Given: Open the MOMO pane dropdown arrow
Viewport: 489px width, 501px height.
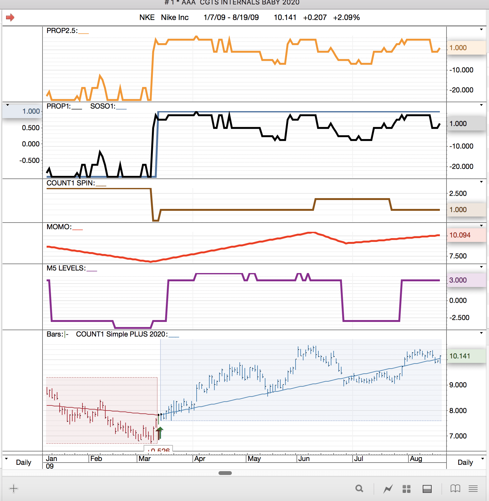Looking at the screenshot, I should coord(481,226).
